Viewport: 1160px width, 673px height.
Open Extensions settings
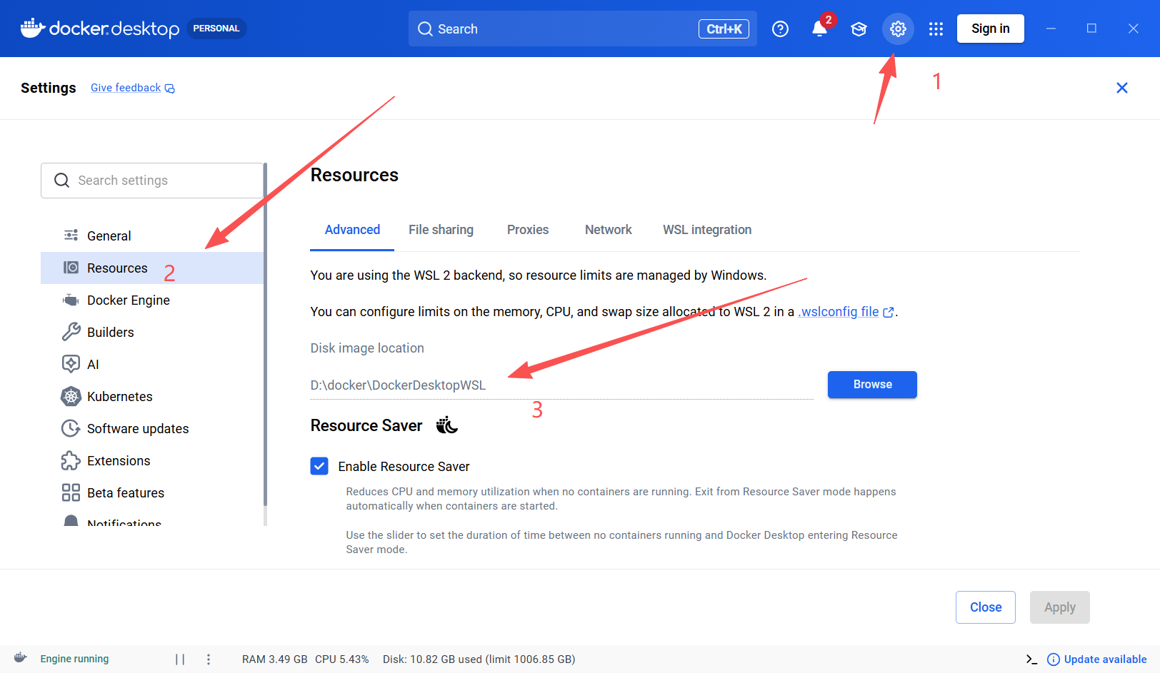[152, 460]
